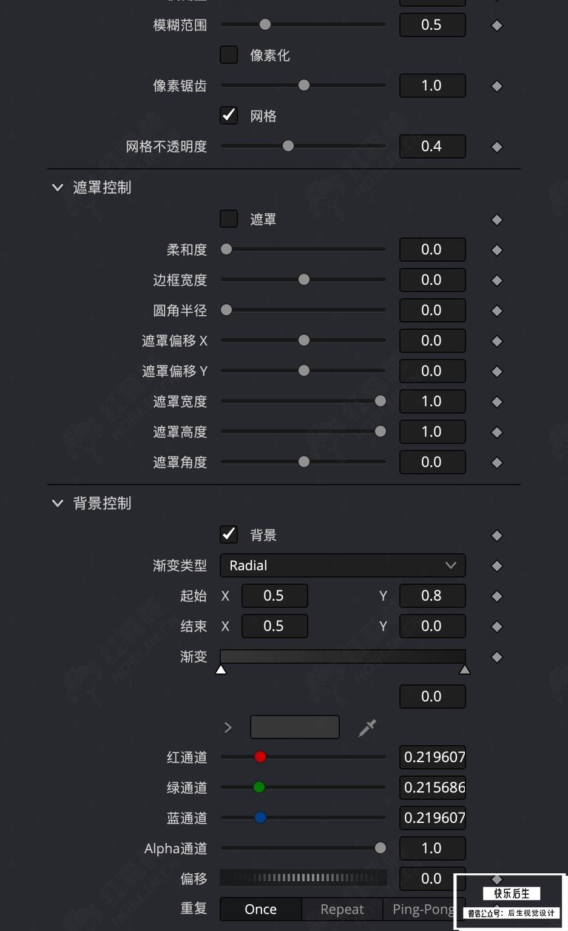568x931 pixels.
Task: Pick color with the eyedropper tool
Action: pyautogui.click(x=367, y=728)
